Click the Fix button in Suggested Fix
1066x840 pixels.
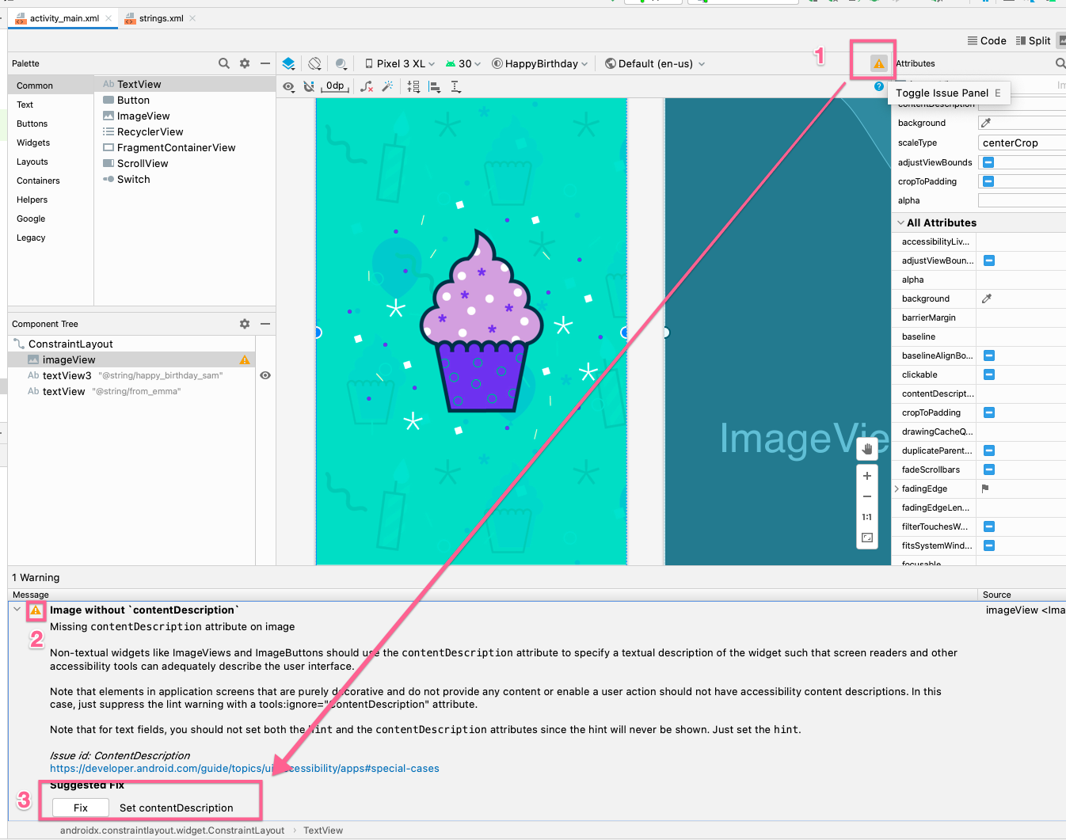tap(80, 808)
